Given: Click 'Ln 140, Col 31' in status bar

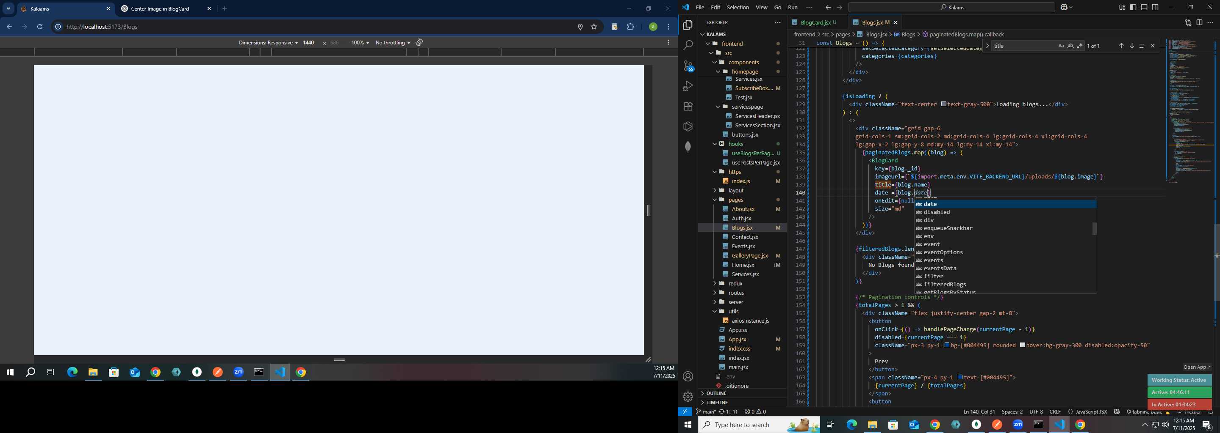Looking at the screenshot, I should coord(979,412).
